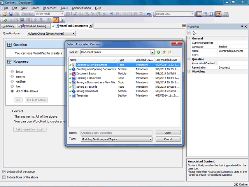The image size is (249, 187).
Task: Click the Refresh toolbar icon
Action: (226, 14)
